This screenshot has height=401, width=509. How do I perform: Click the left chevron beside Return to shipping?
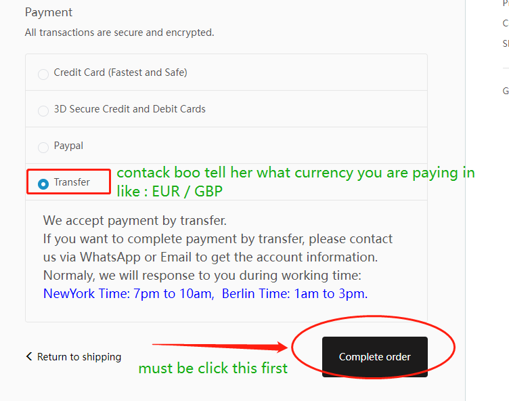pyautogui.click(x=29, y=356)
